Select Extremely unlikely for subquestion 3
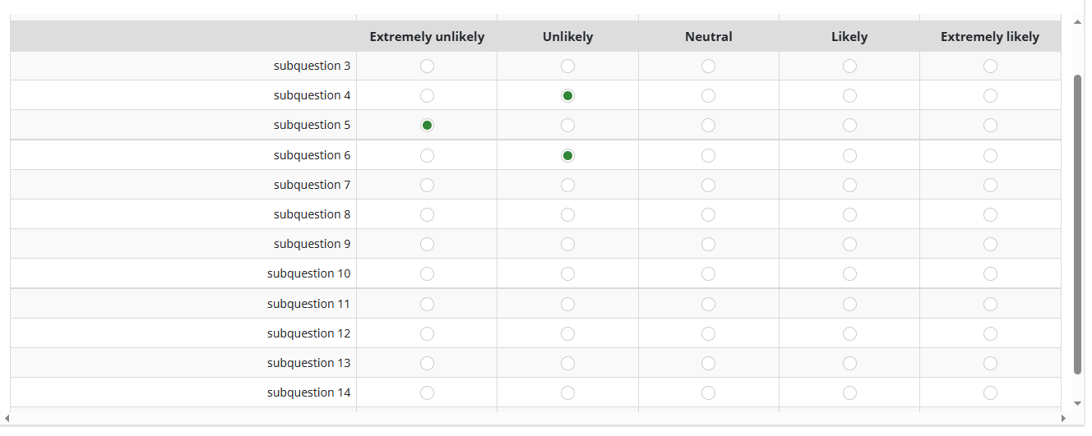 [427, 67]
